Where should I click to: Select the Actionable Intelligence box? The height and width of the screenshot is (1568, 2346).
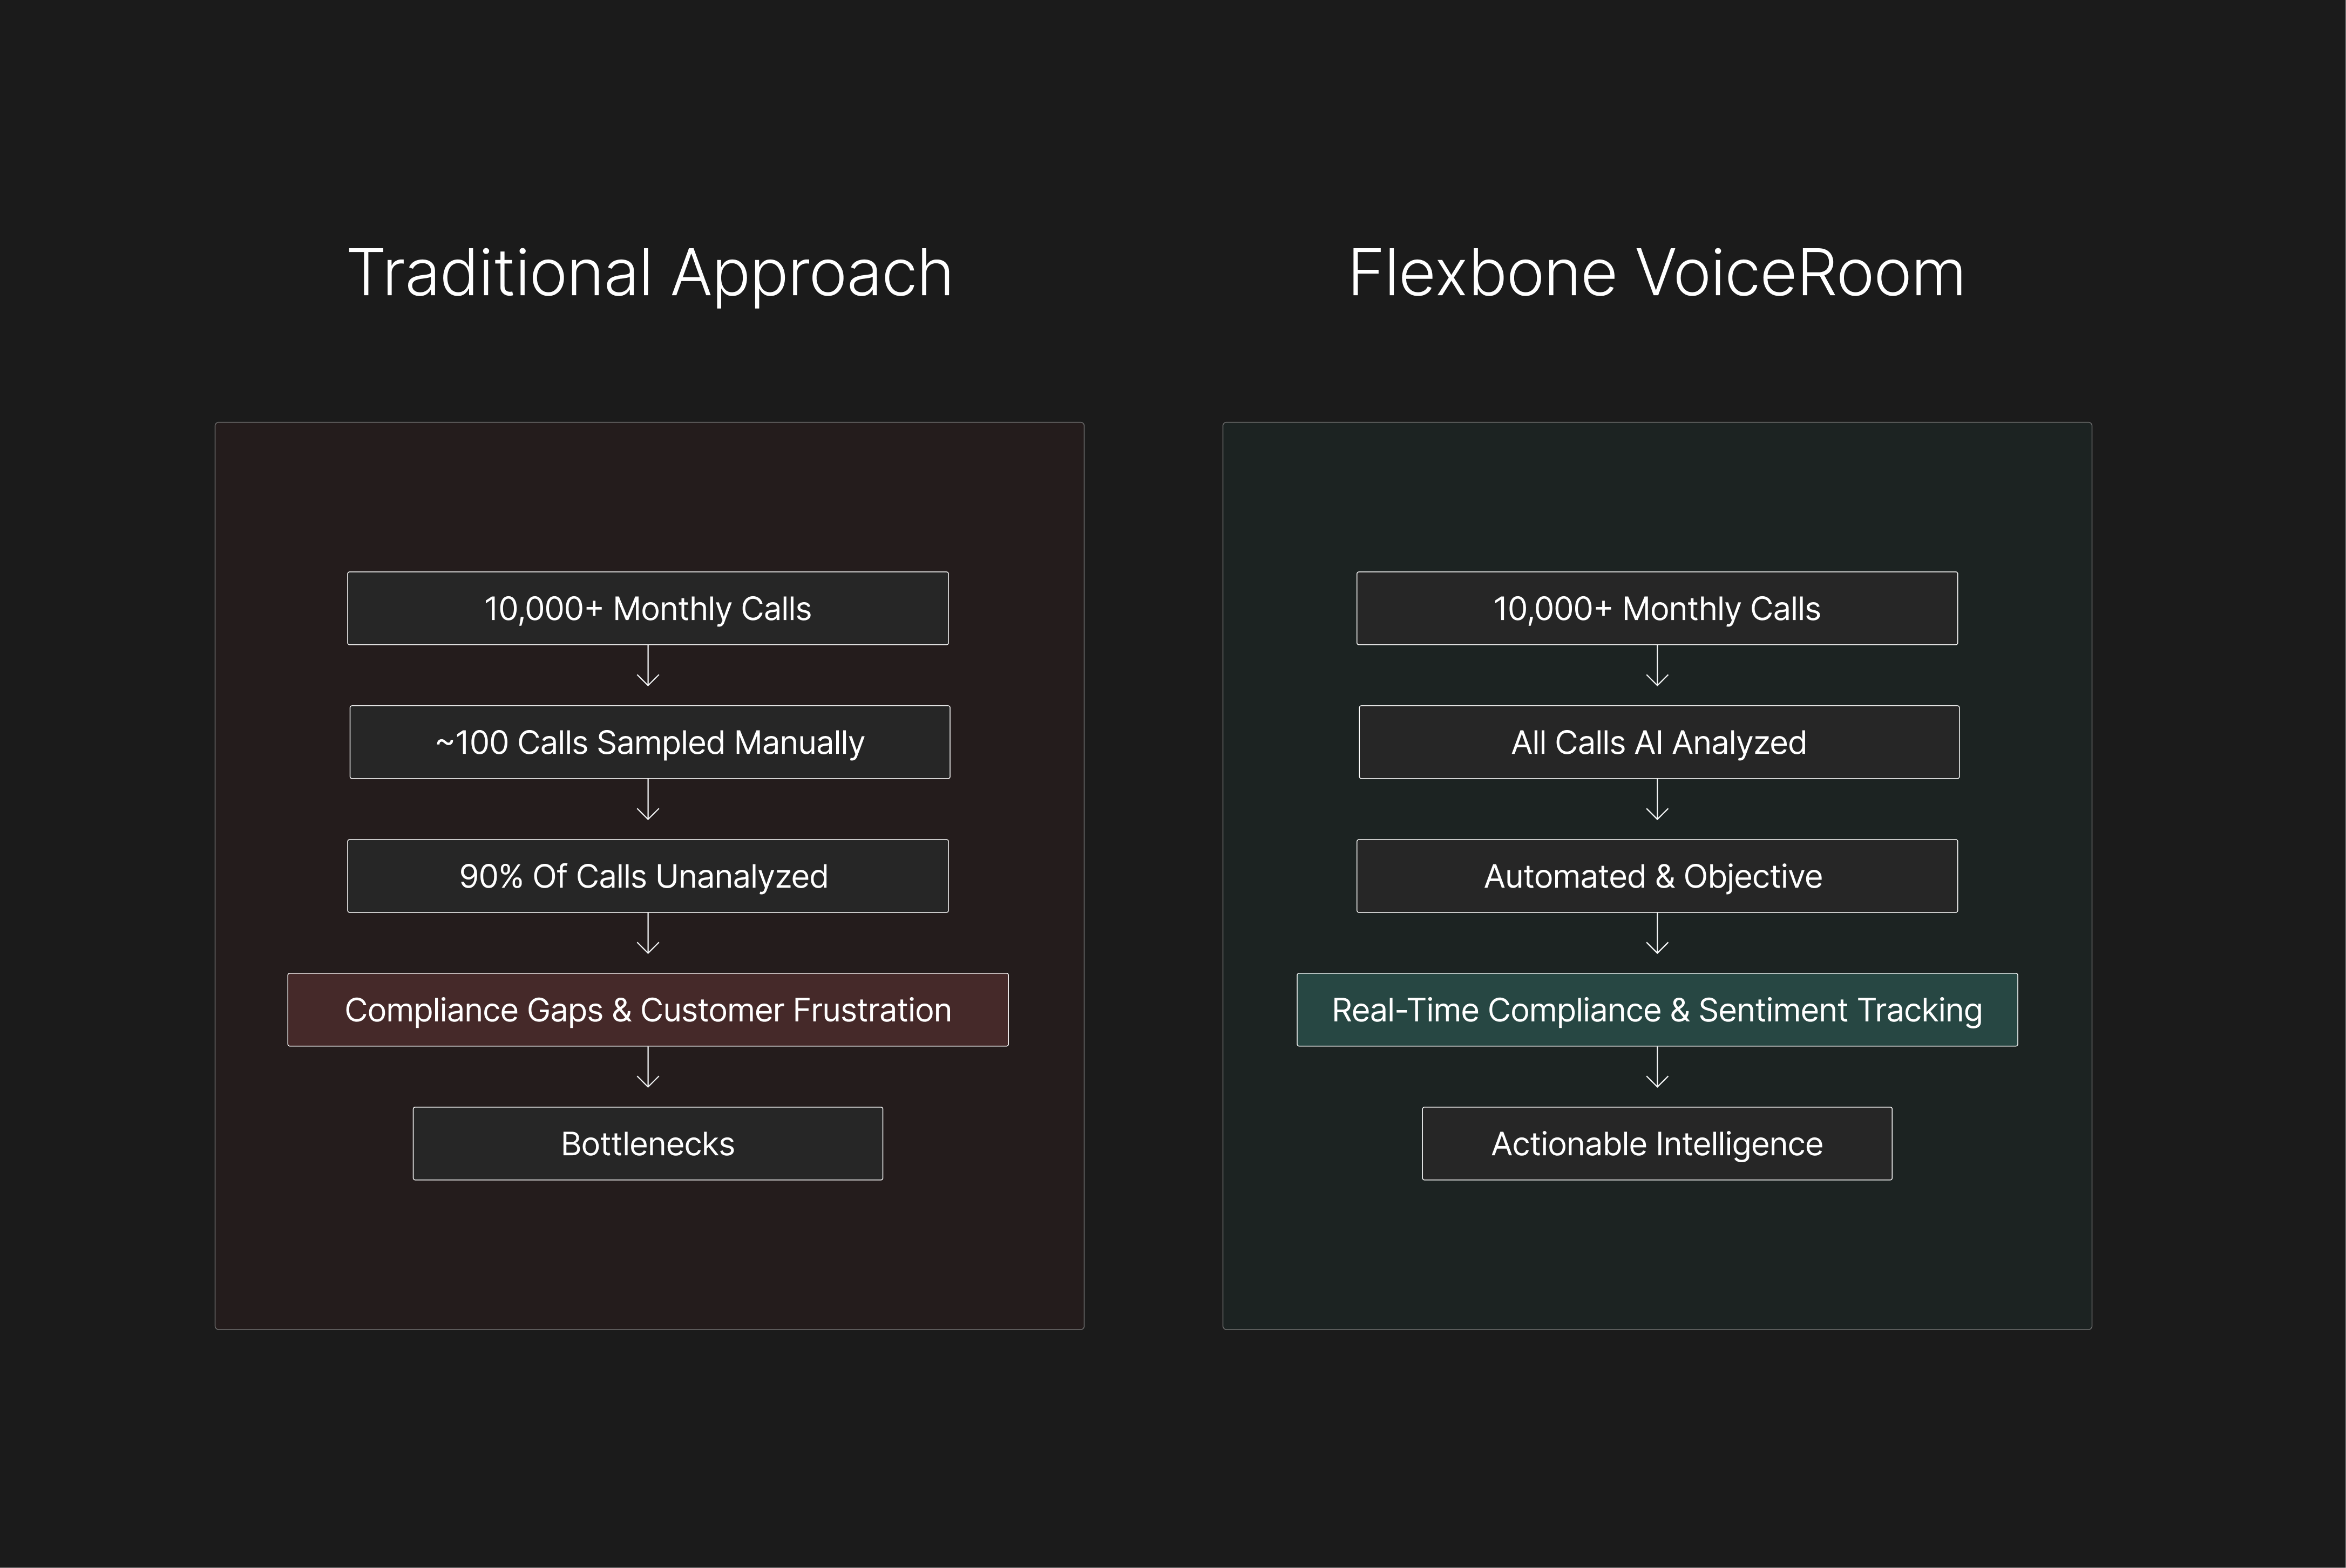point(1657,1143)
